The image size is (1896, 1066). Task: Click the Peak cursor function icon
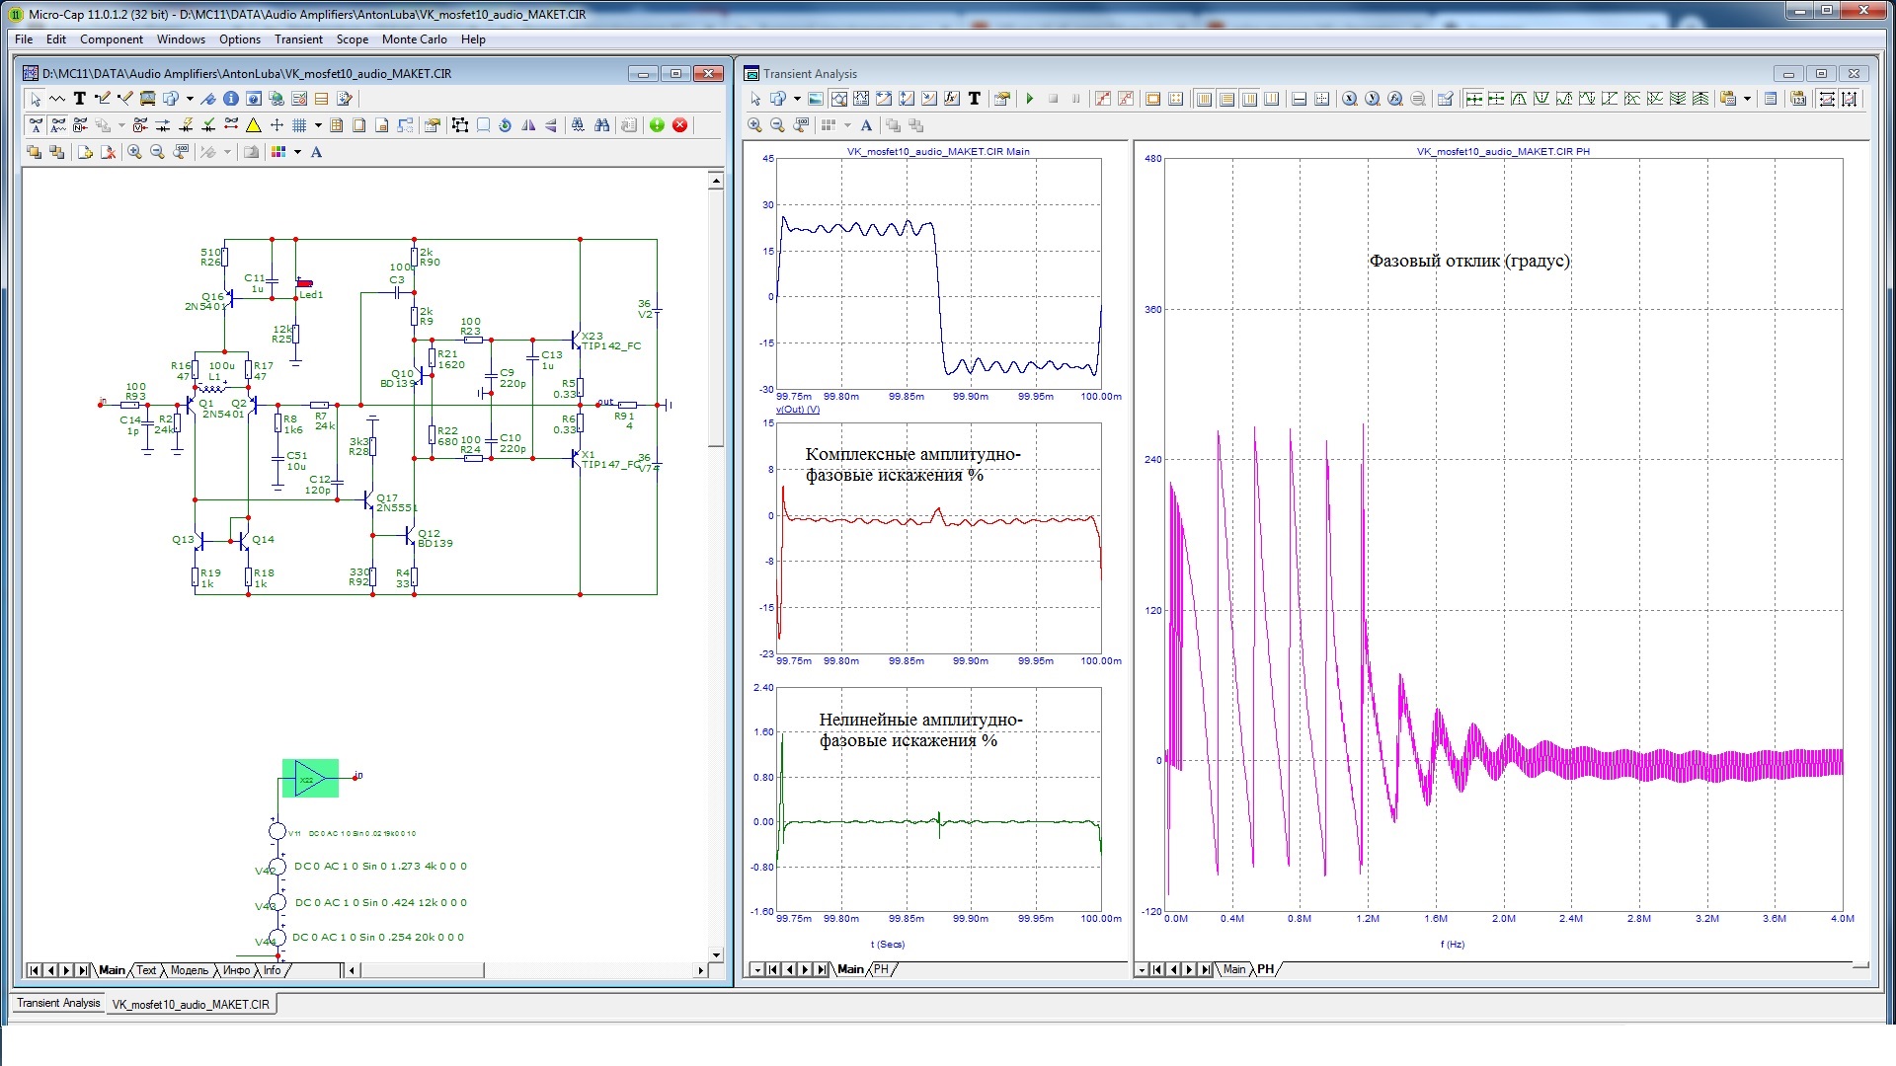(1519, 99)
